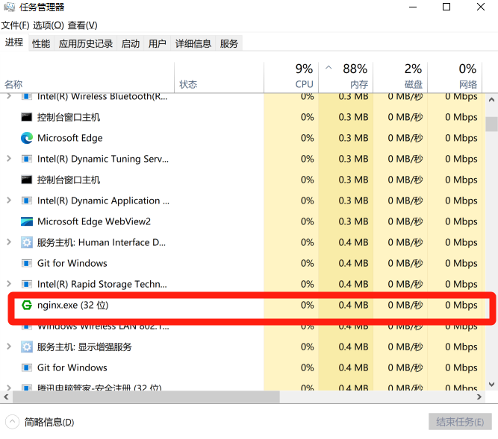Select the nginx.exe (32 位) process name
This screenshot has height=439, width=498.
tap(73, 306)
